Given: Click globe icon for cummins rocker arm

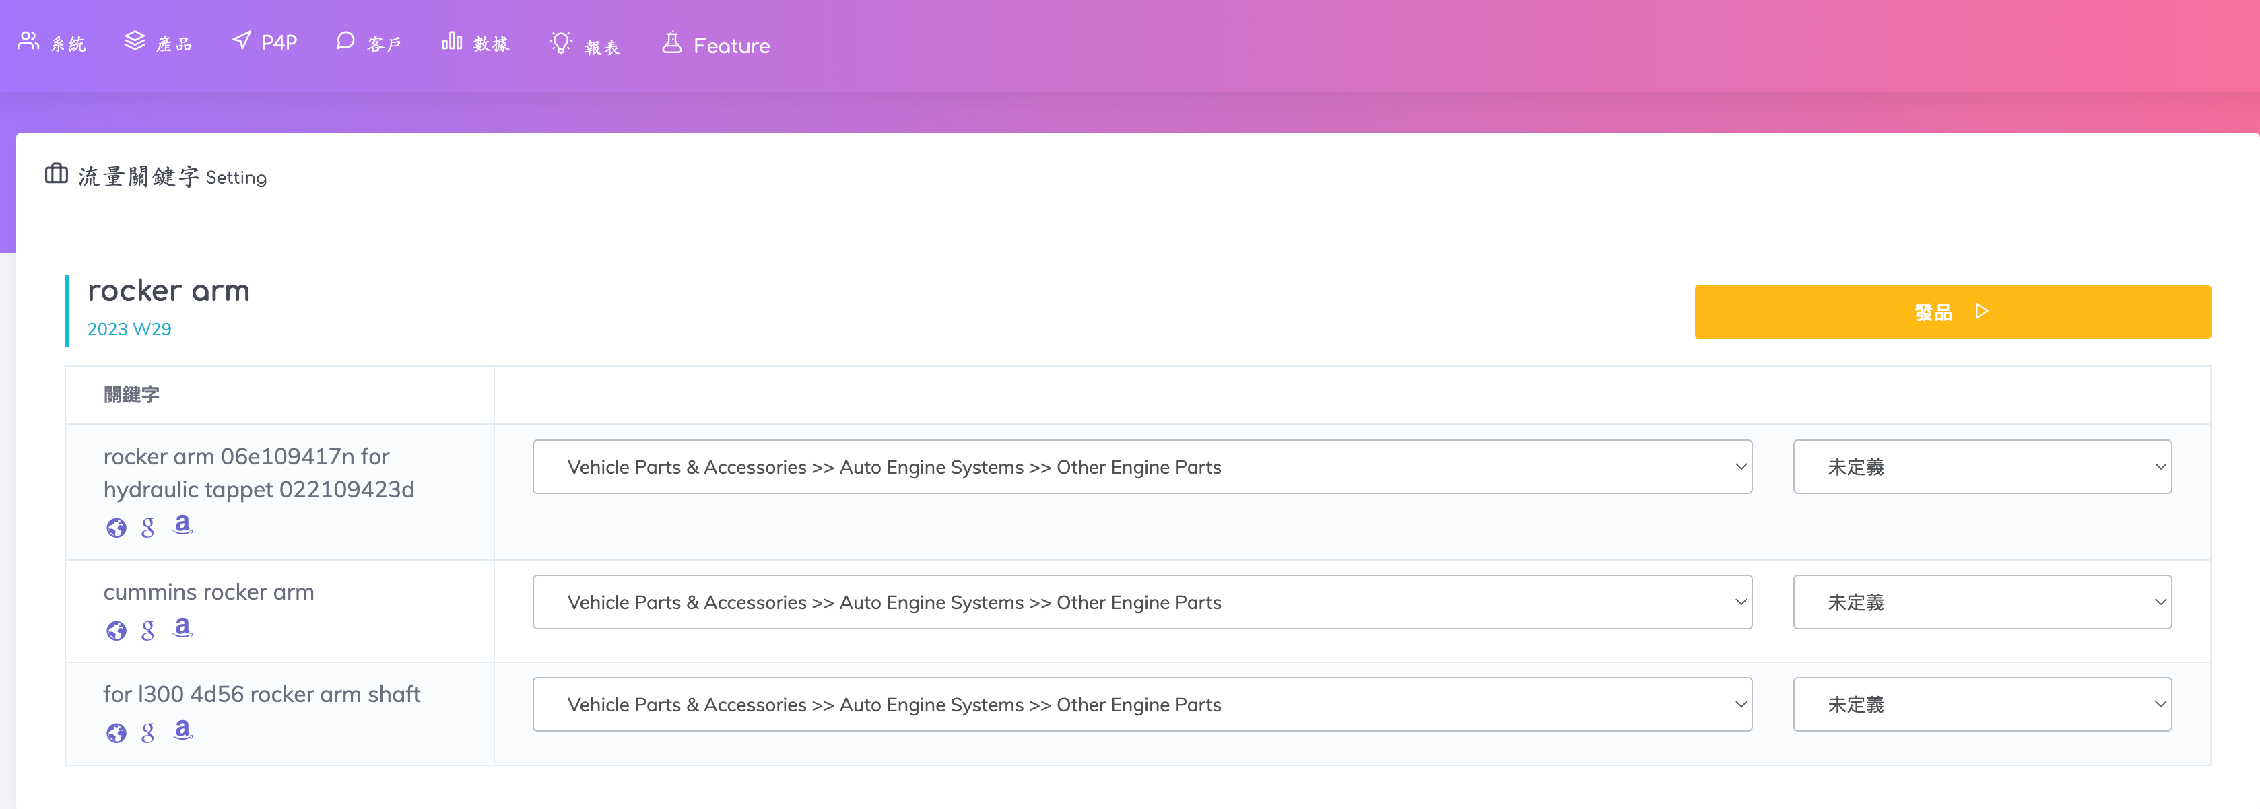Looking at the screenshot, I should [116, 630].
